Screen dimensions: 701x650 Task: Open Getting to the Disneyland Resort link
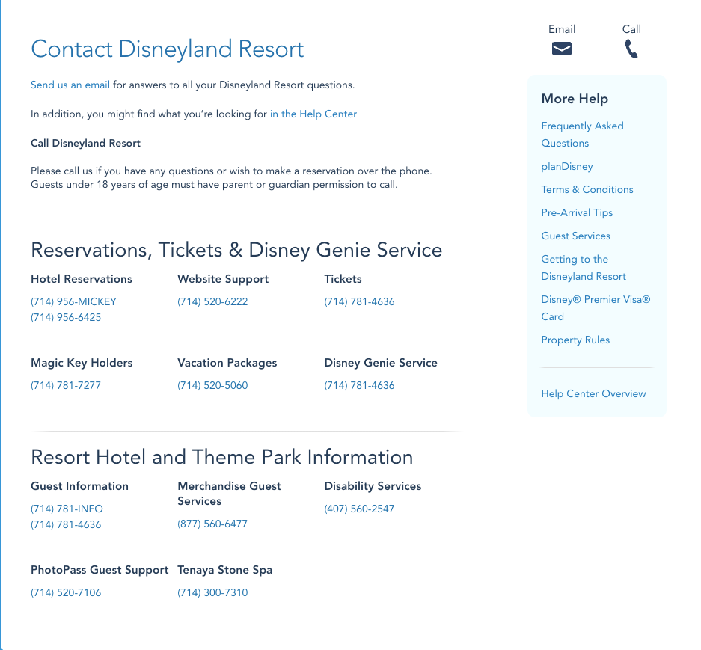pyautogui.click(x=584, y=268)
